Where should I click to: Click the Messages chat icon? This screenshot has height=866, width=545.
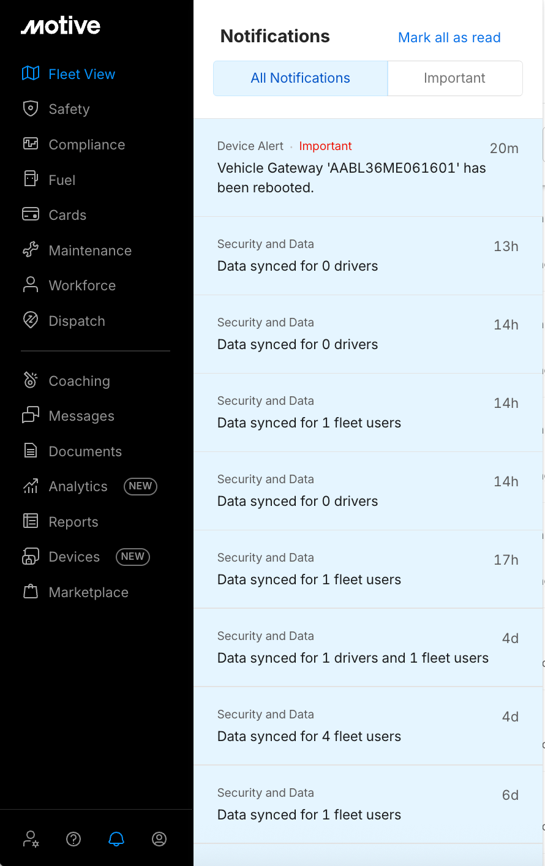click(31, 415)
